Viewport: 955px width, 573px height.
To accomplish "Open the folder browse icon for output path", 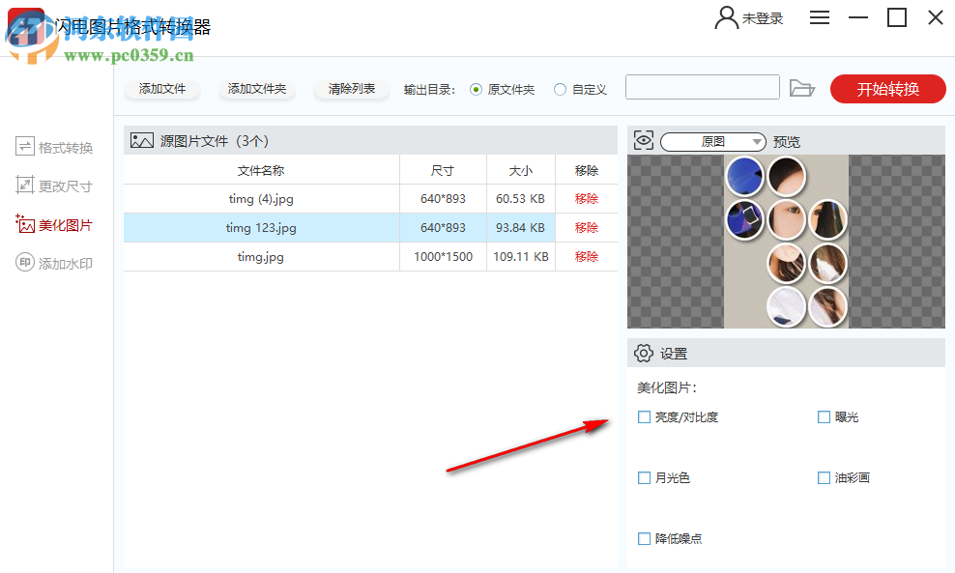I will 803,87.
